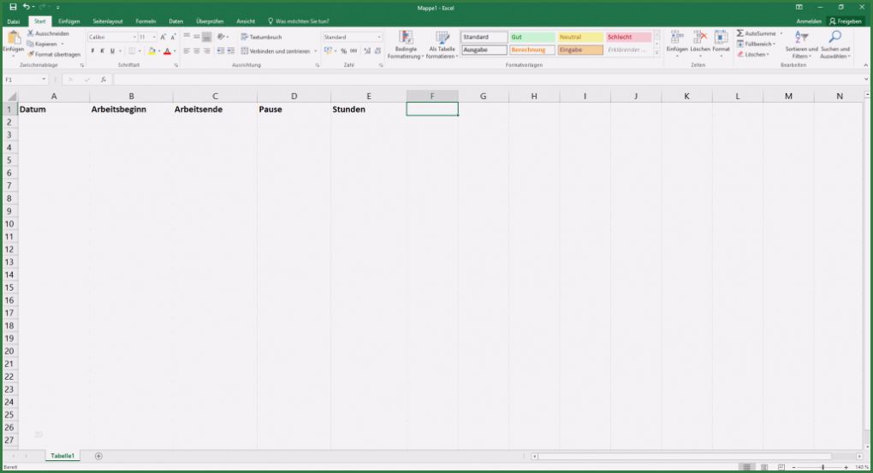Click the Textumbruch wrap text icon
The image size is (873, 473).
(x=245, y=37)
